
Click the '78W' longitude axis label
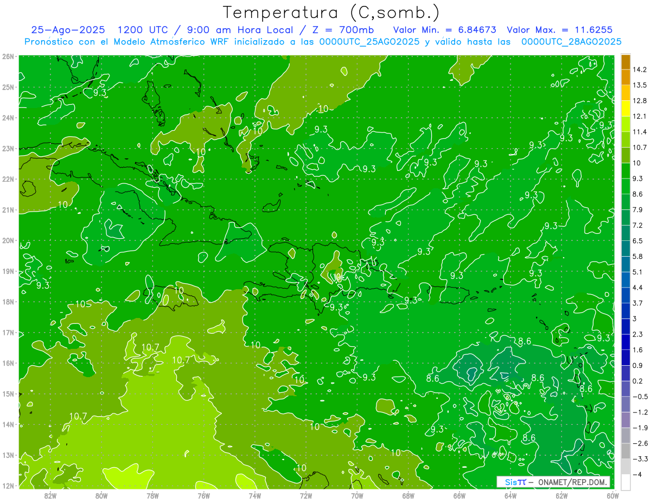pyautogui.click(x=152, y=495)
